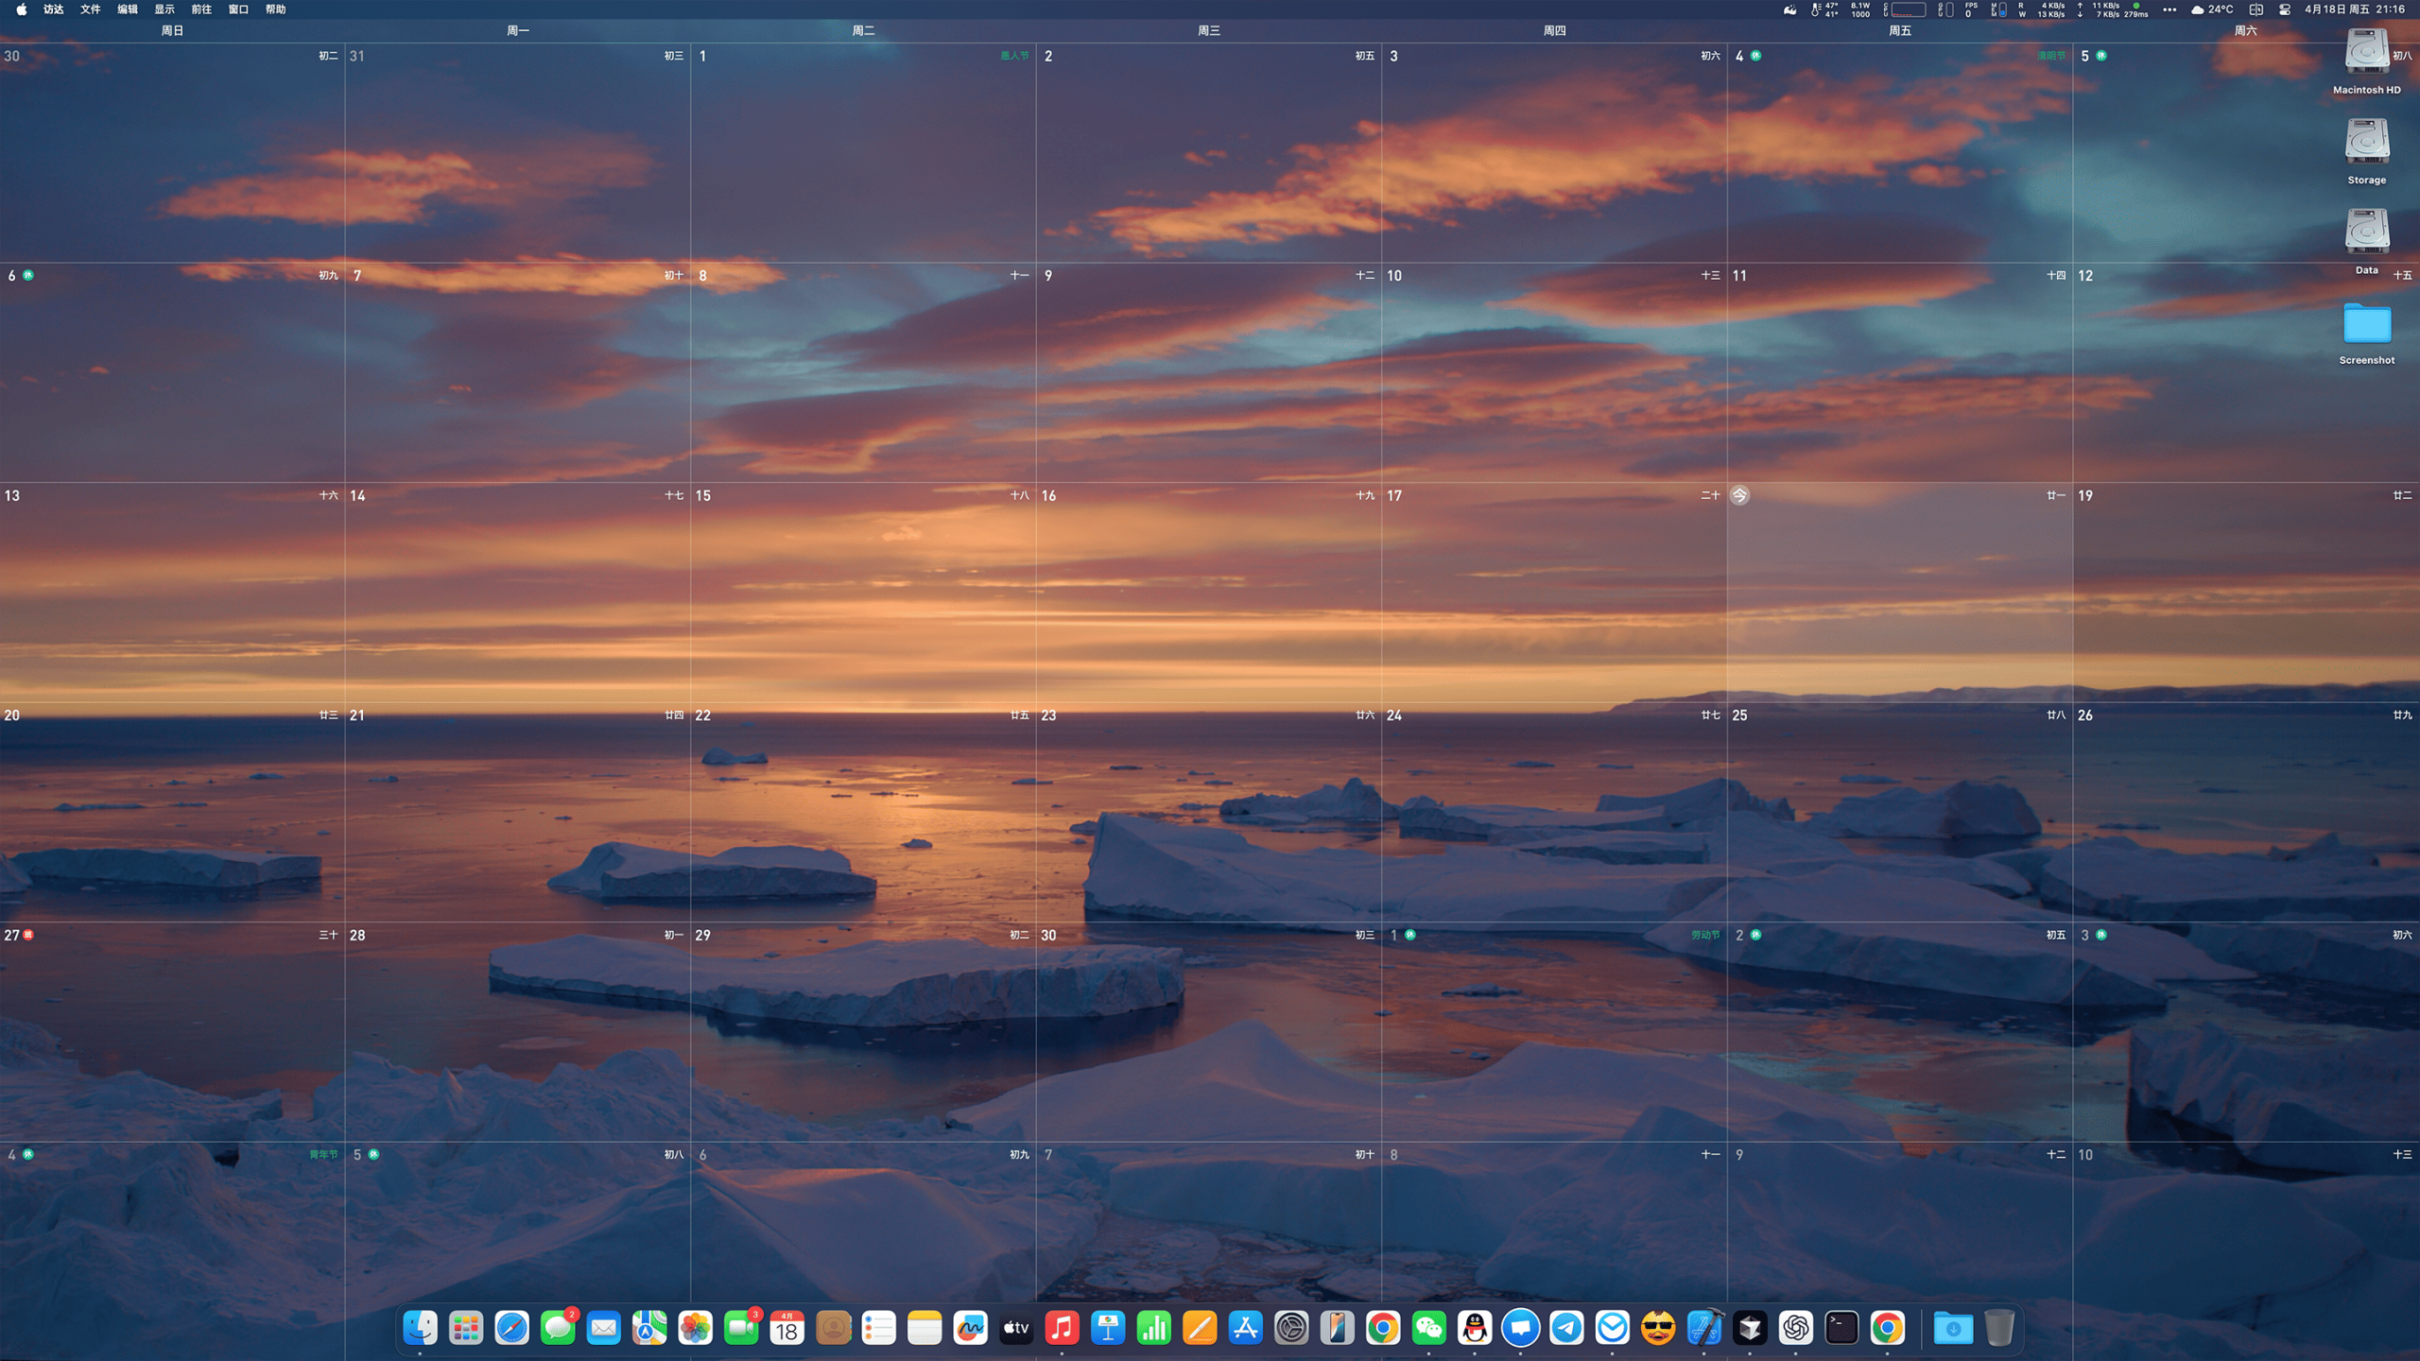The width and height of the screenshot is (2420, 1361).
Task: Open WeChat from the dock
Action: click(x=1428, y=1328)
